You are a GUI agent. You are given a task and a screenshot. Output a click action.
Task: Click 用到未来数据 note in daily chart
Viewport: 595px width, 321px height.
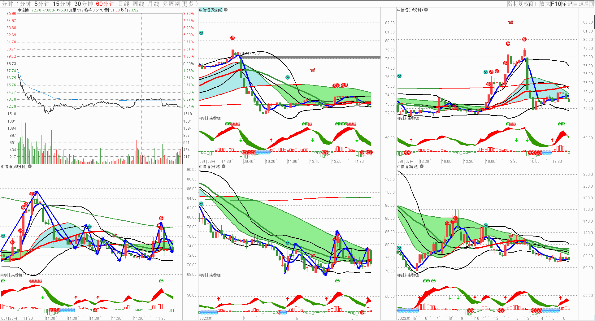point(210,275)
